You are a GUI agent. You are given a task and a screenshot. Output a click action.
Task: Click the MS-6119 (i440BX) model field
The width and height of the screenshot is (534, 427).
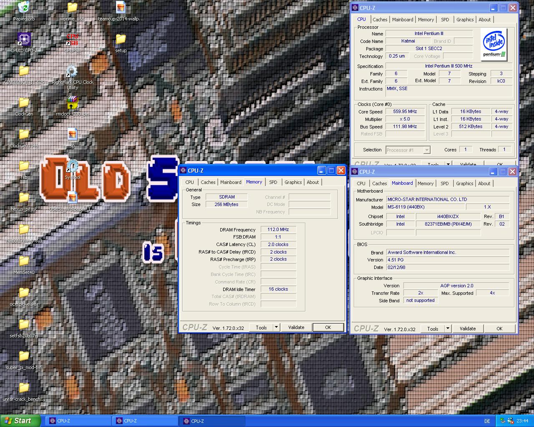[x=425, y=207]
